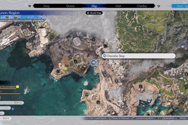Click the 'regions is currently unavailable' notice
Screen dimensions: 188x125
29,20
